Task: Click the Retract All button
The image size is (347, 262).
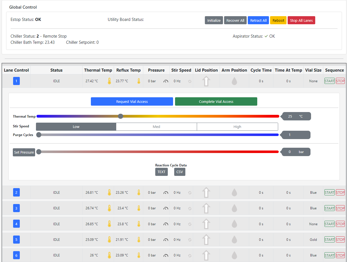Action: pos(258,20)
